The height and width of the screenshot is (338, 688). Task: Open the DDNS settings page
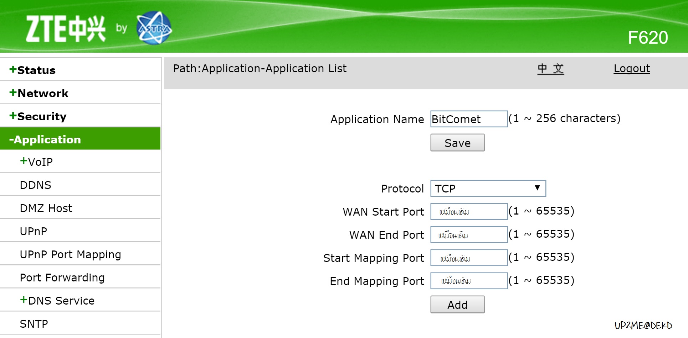click(x=35, y=184)
